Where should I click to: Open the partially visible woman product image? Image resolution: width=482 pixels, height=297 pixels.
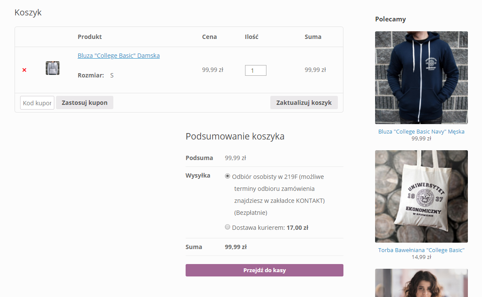coord(421,283)
